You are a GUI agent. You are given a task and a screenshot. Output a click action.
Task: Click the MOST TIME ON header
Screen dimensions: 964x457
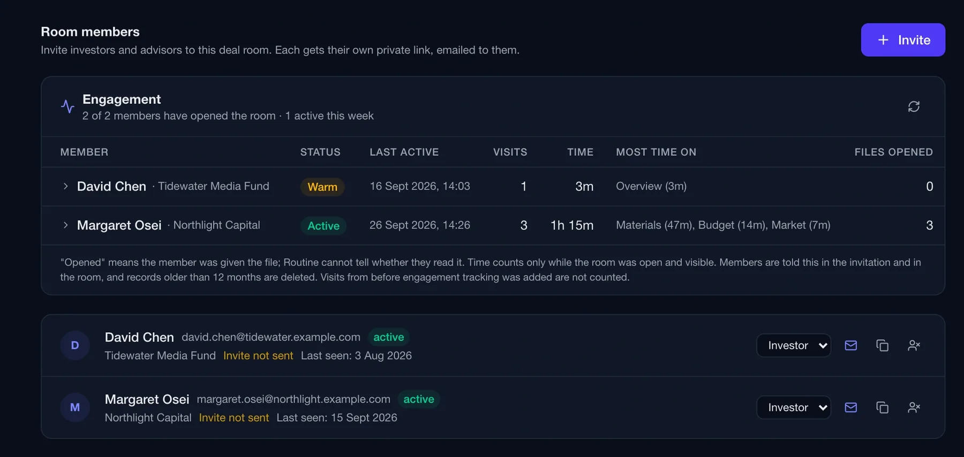pos(656,152)
